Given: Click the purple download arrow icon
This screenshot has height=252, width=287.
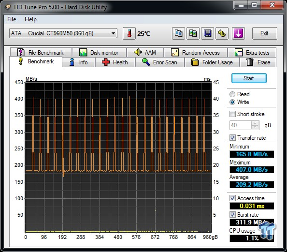Looking at the screenshot, I should click(x=238, y=33).
